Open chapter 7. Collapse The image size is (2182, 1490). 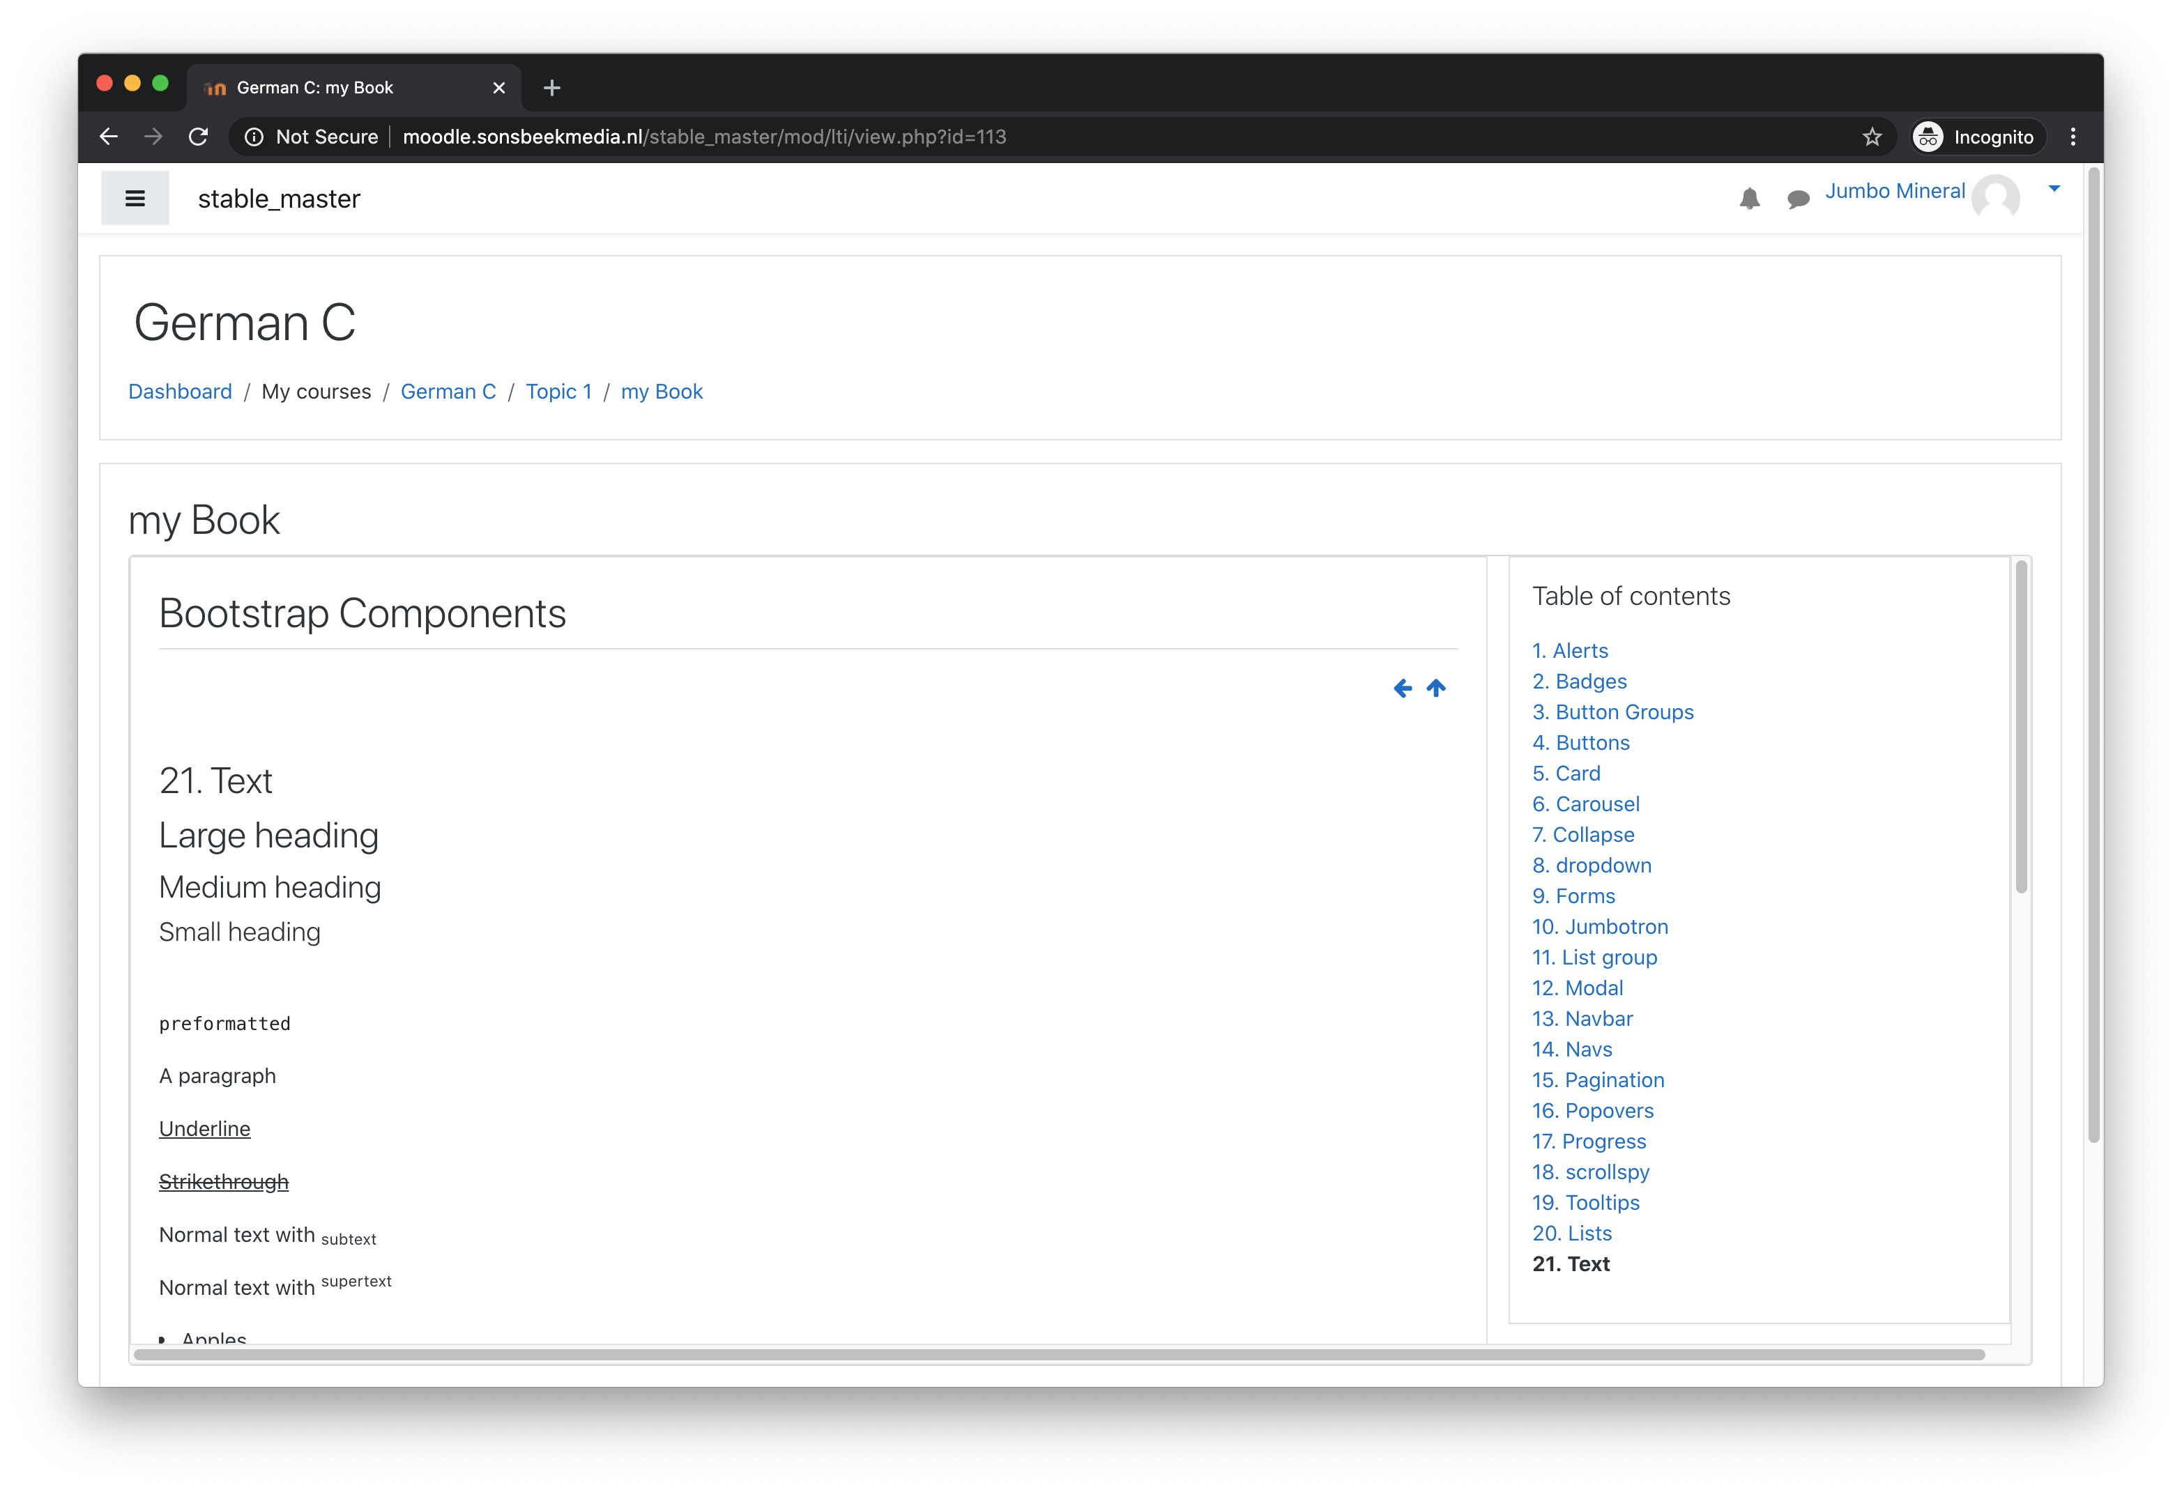click(1583, 835)
